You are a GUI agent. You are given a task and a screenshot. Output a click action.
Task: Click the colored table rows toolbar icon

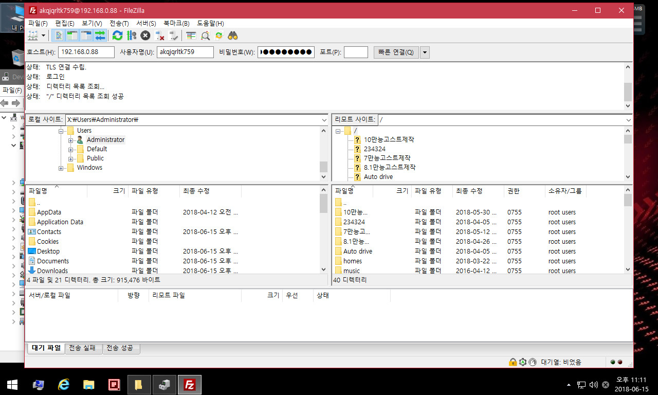tap(191, 35)
